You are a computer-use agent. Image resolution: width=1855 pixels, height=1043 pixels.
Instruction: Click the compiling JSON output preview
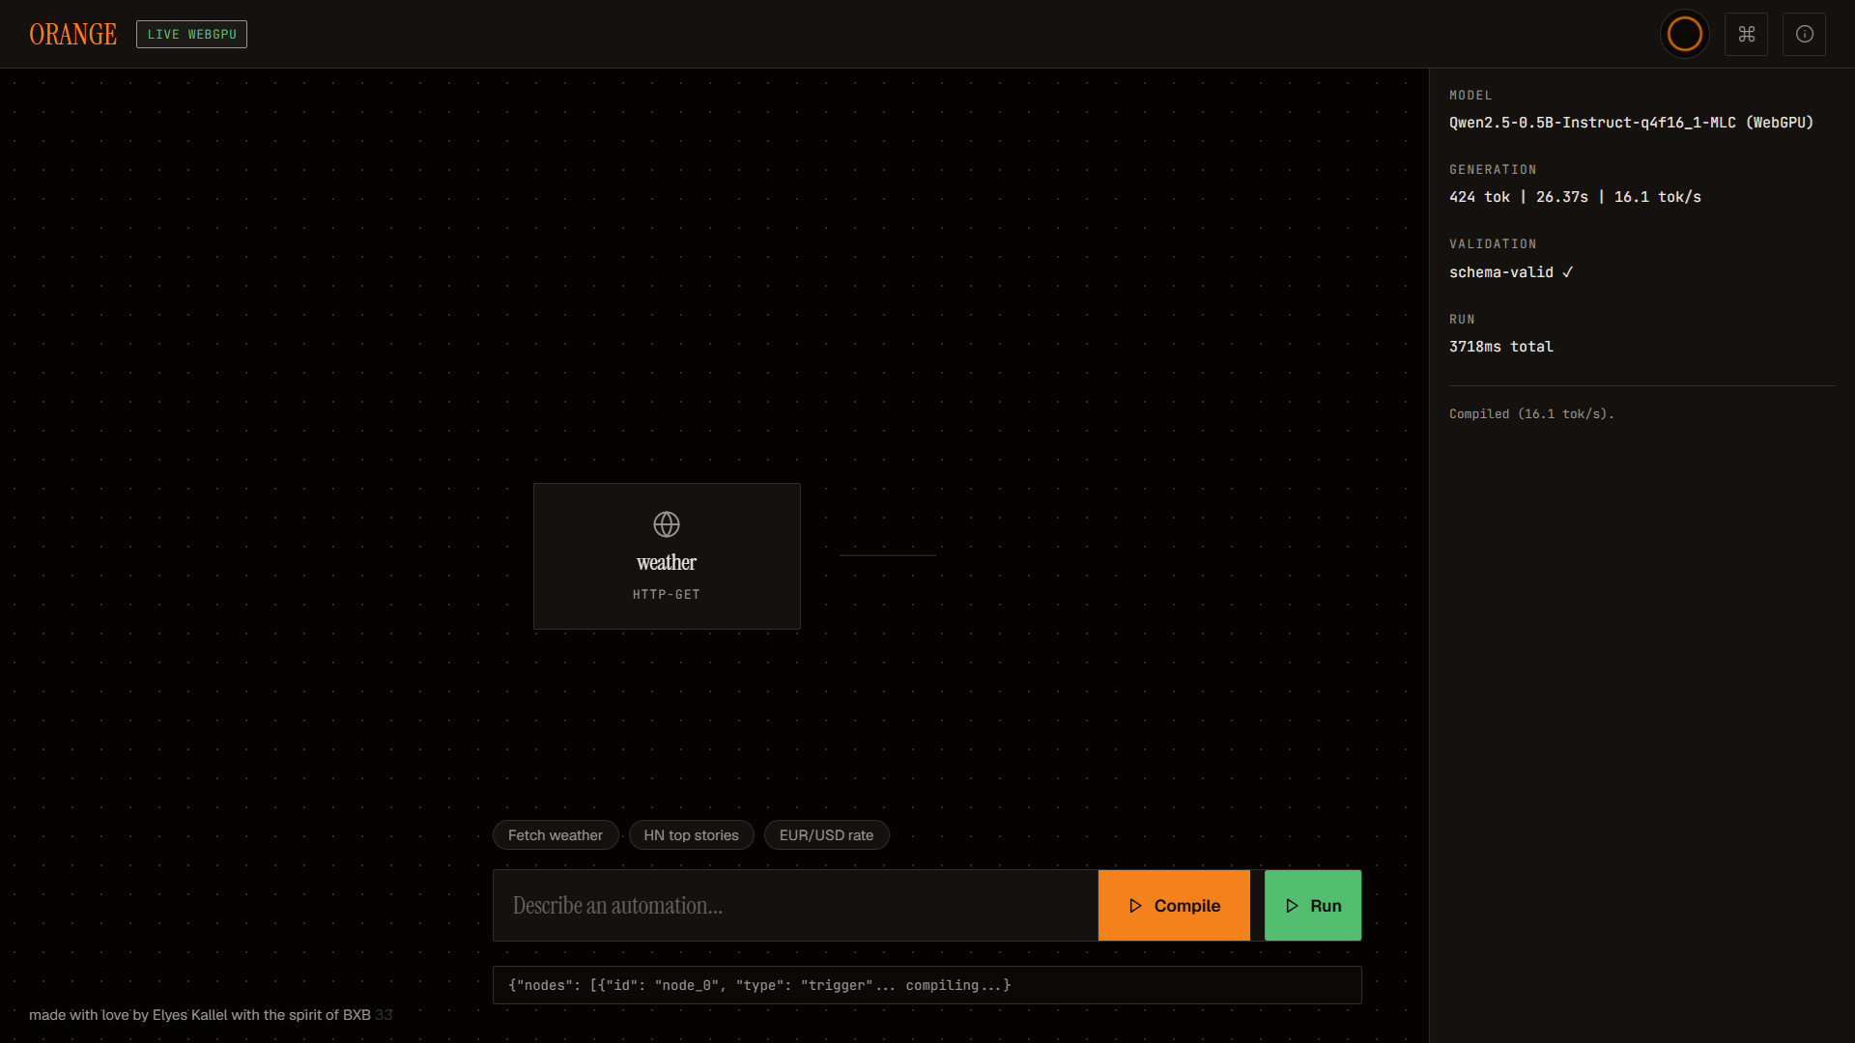tap(927, 985)
